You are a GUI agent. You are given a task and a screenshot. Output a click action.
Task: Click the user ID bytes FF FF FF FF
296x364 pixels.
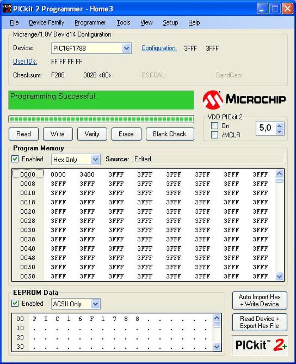pyautogui.click(x=66, y=61)
